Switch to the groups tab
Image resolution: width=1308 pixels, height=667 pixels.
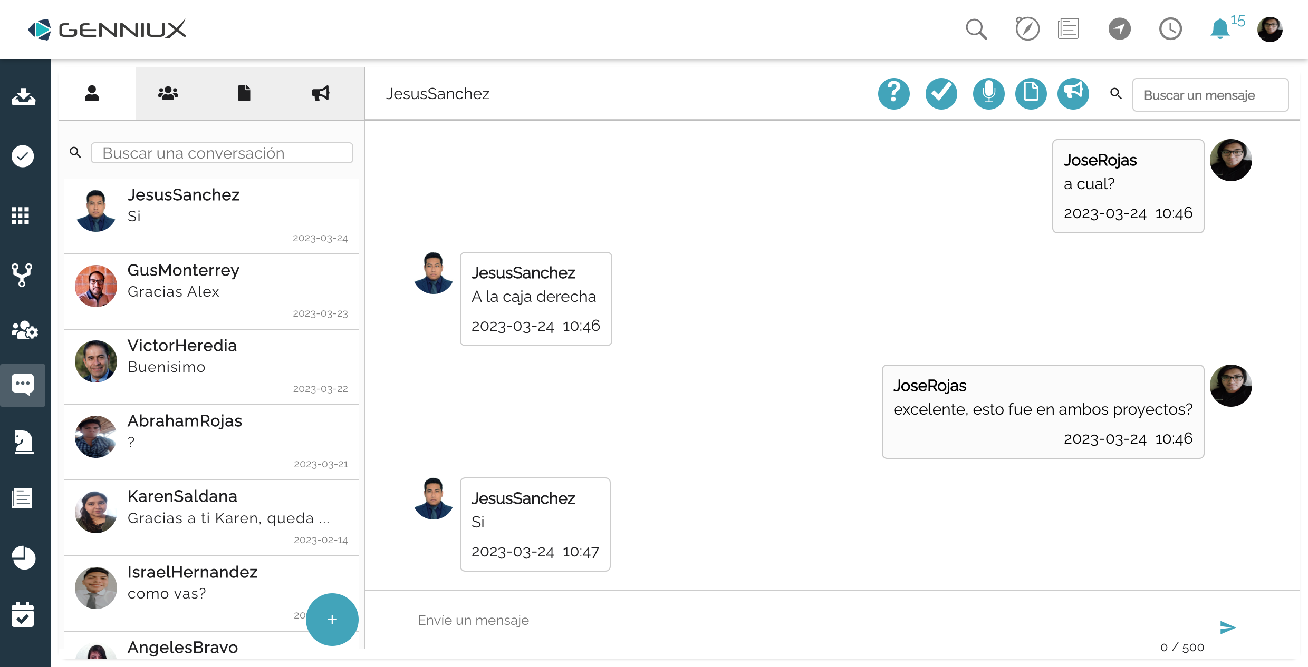pyautogui.click(x=168, y=94)
